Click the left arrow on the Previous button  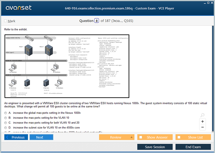8,137
